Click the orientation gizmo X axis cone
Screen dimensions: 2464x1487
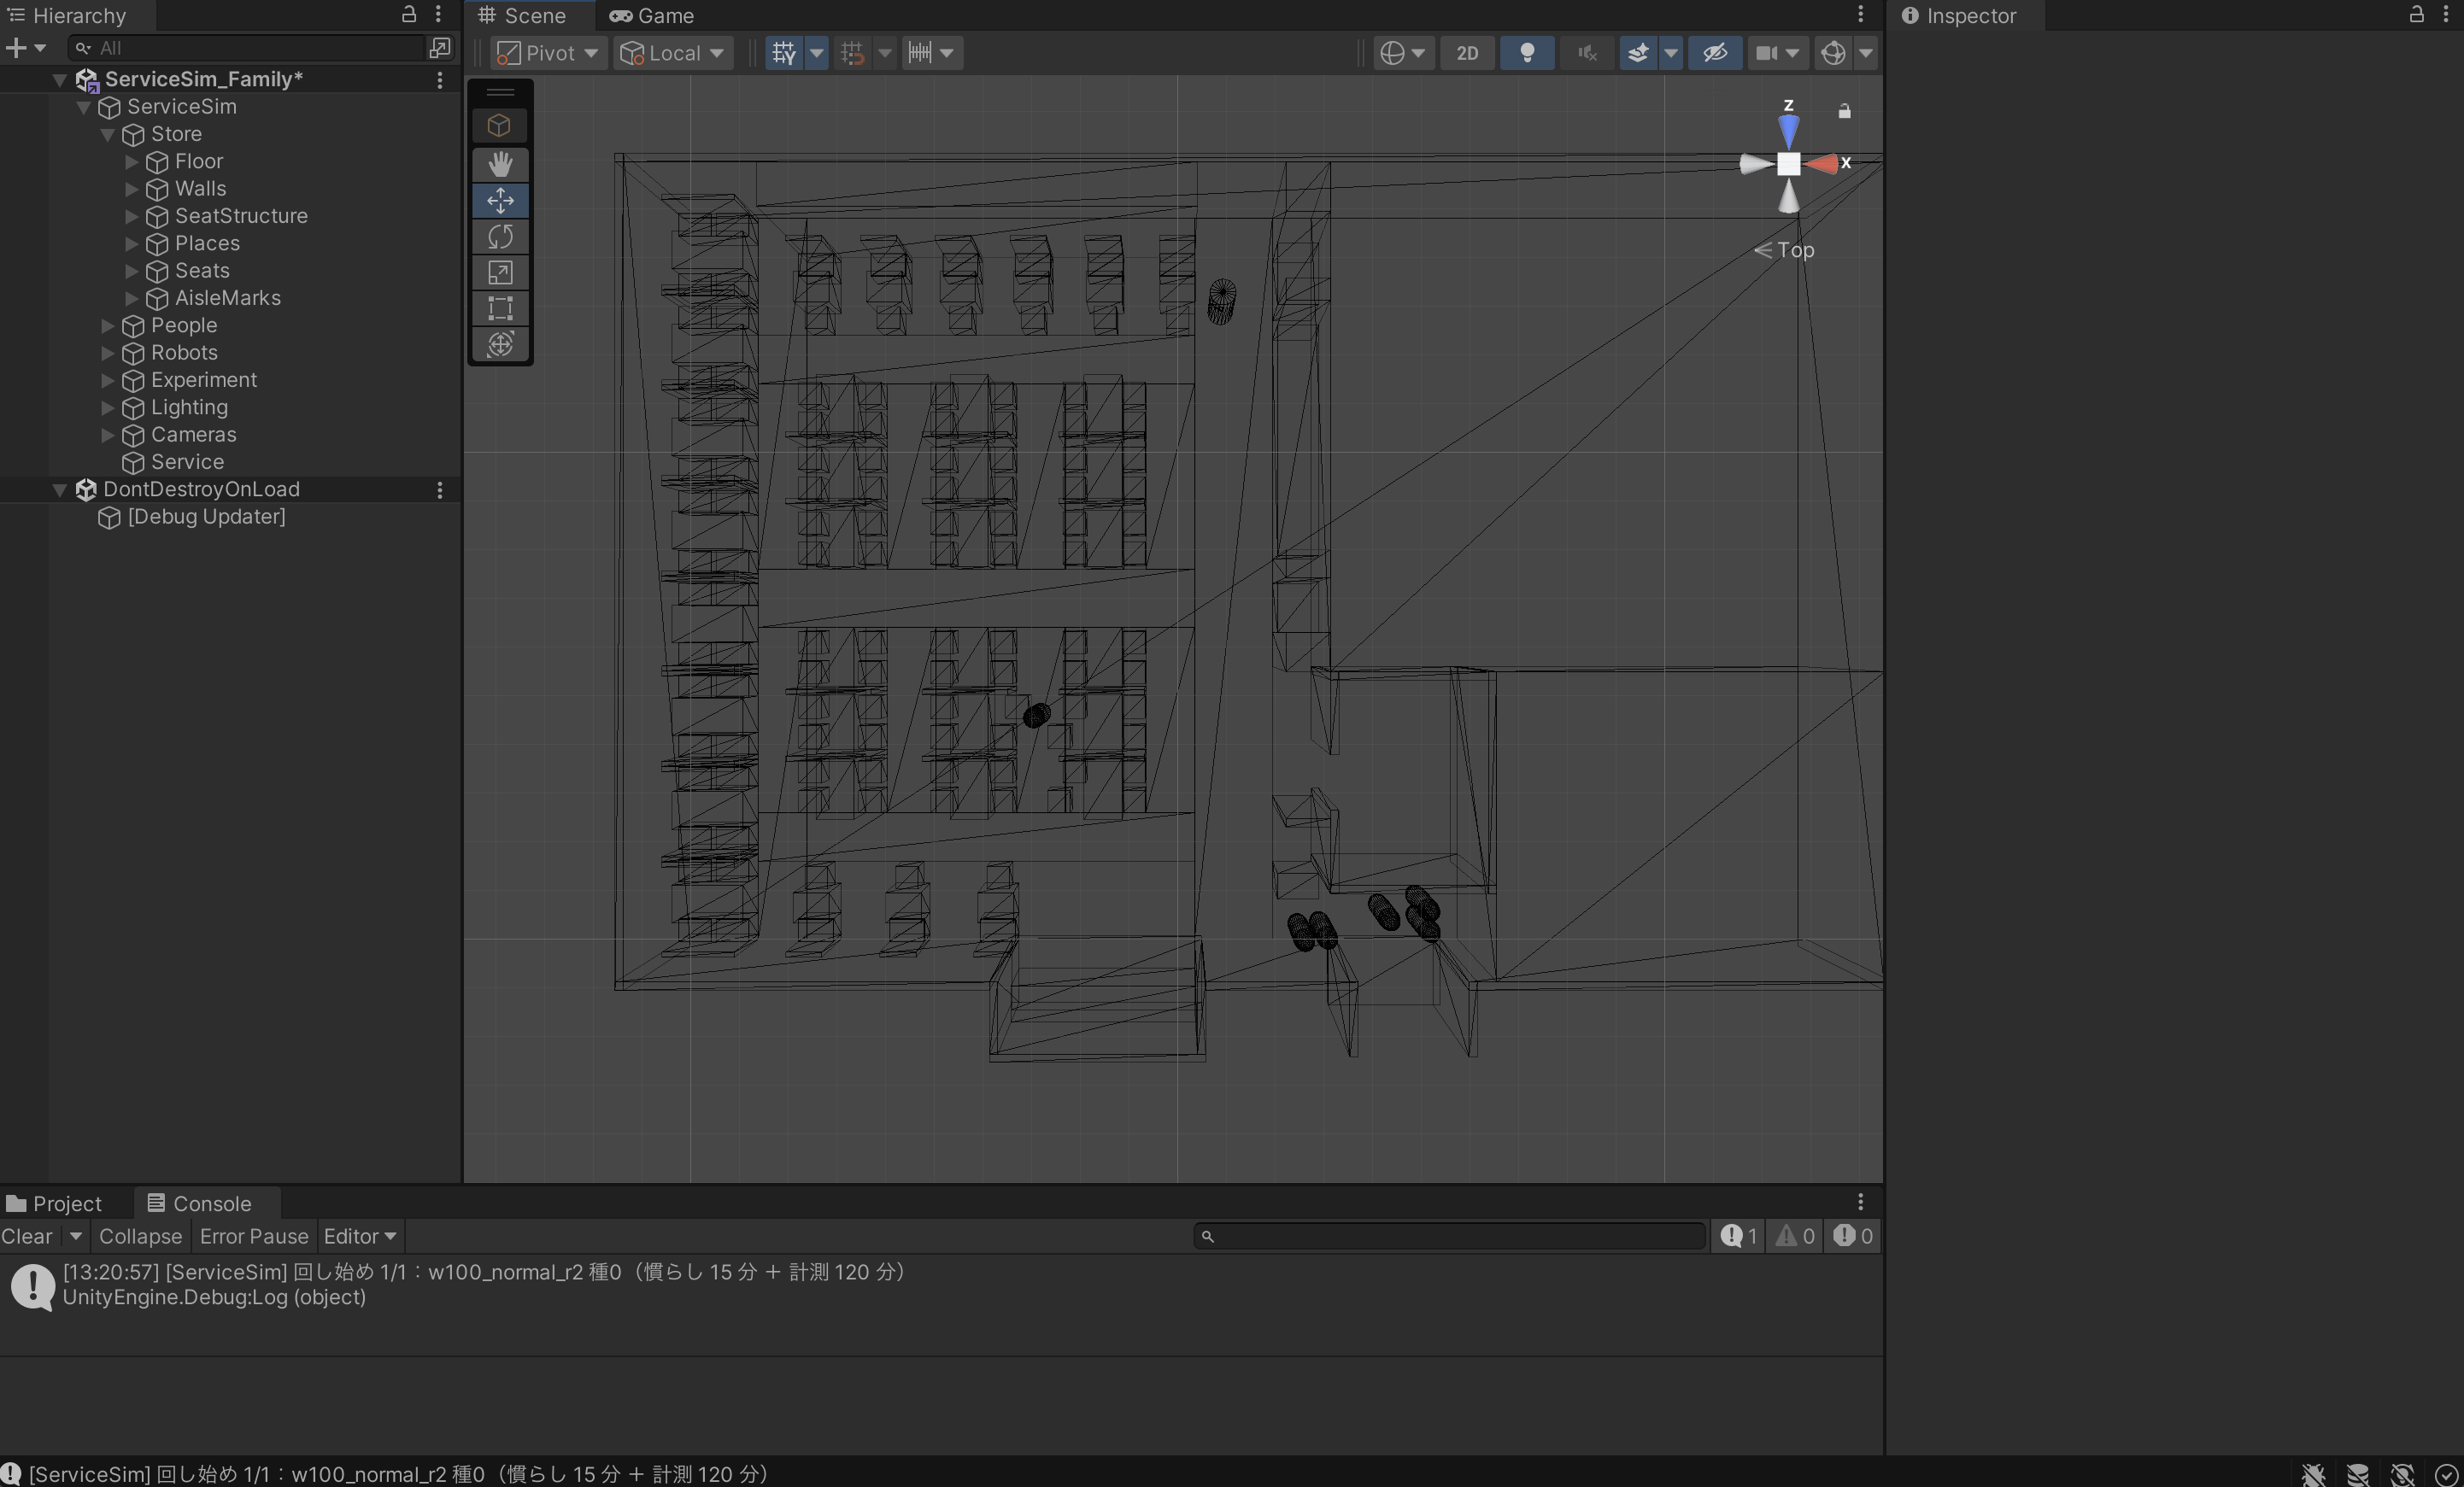click(x=1821, y=164)
